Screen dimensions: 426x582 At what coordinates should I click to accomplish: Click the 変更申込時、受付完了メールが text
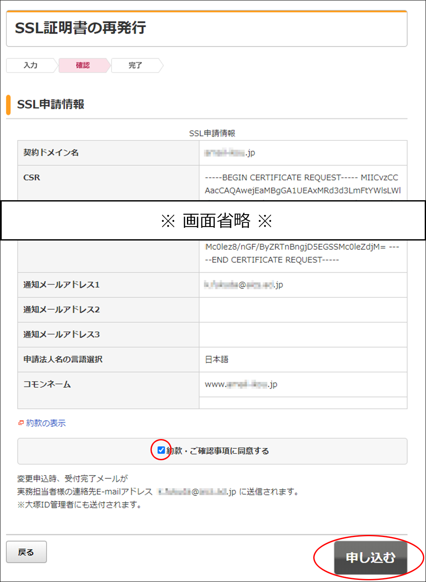click(72, 479)
